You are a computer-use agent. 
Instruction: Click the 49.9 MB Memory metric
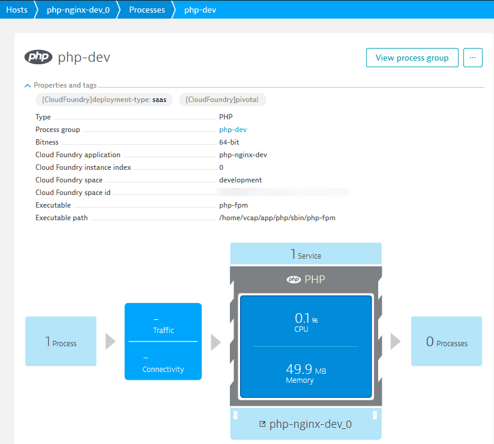tap(306, 373)
